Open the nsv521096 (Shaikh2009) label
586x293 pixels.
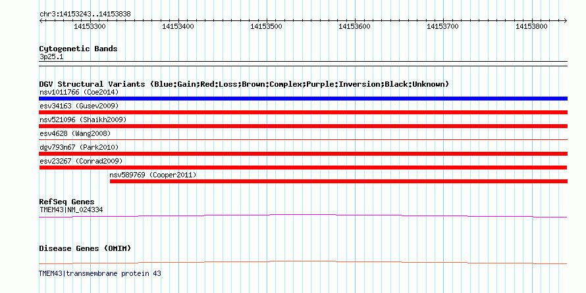click(x=83, y=120)
